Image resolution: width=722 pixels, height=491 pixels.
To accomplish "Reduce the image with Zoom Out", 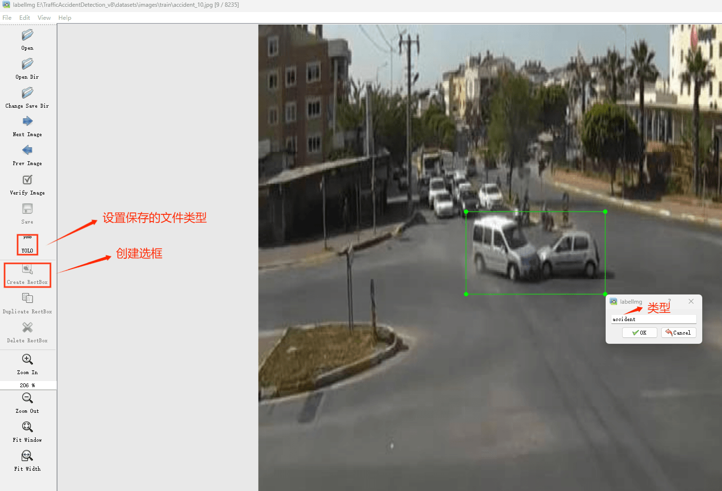I will coord(28,403).
